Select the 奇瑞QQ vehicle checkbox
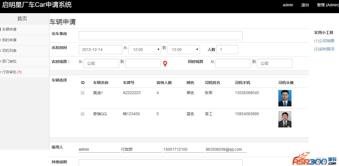This screenshot has height=166, width=339. coord(82,114)
